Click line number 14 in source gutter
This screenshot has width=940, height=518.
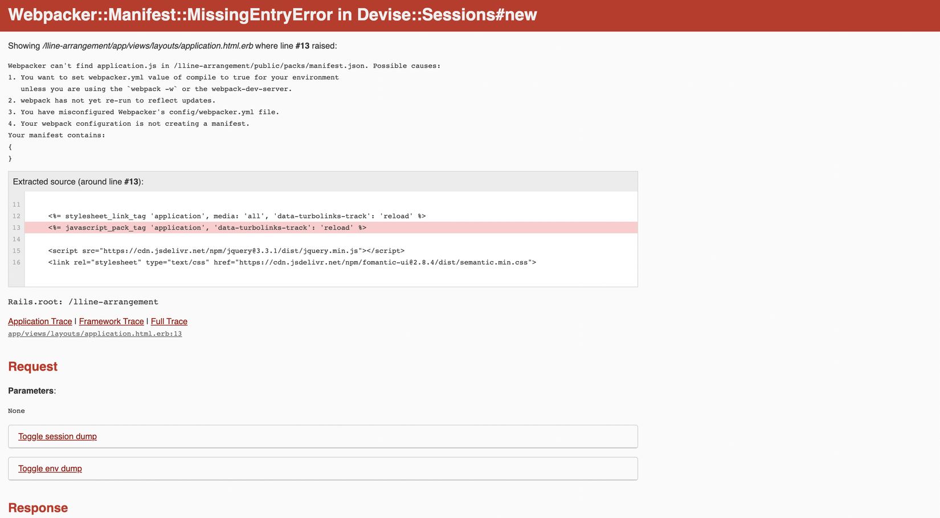point(17,240)
